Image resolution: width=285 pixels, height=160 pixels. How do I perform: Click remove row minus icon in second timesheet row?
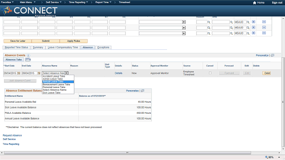[264, 28]
